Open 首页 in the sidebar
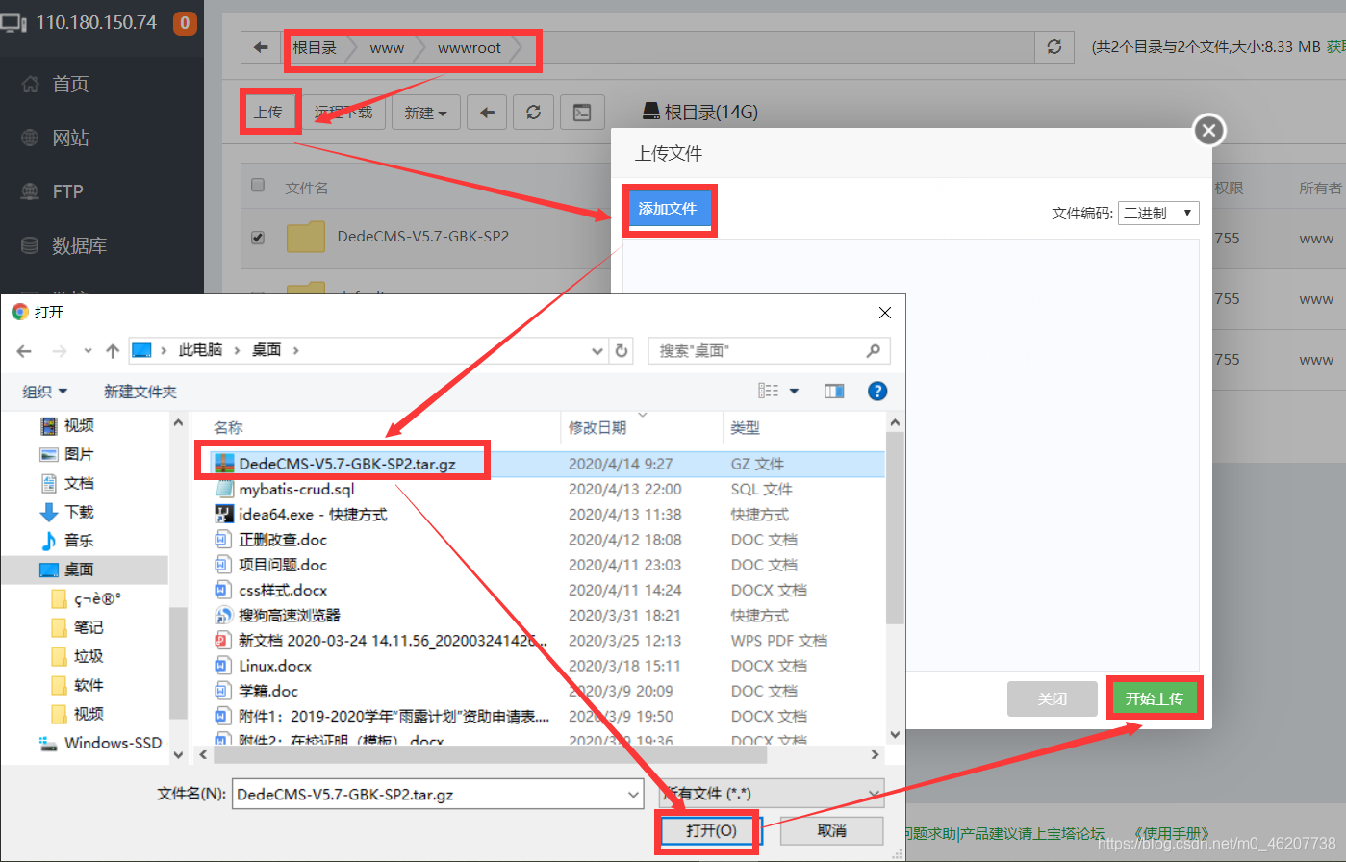 tap(69, 84)
